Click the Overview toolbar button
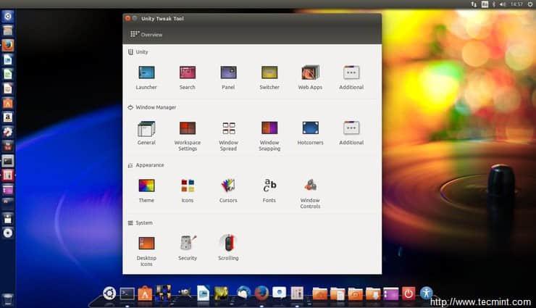 coord(146,34)
